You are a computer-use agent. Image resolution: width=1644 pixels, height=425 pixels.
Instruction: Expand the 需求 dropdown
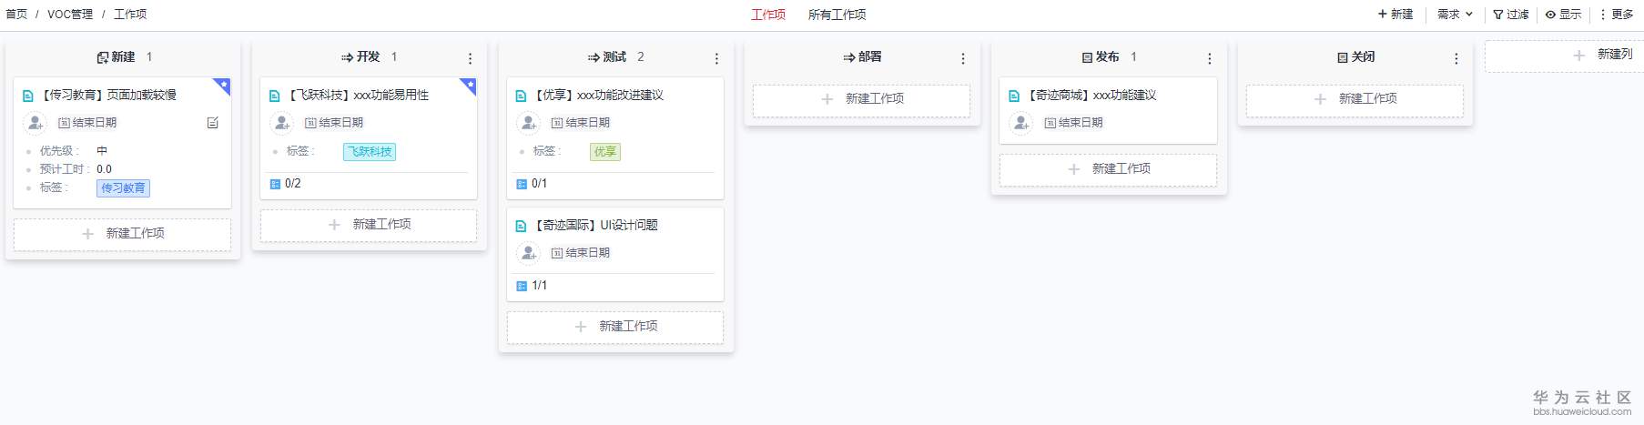coord(1455,15)
